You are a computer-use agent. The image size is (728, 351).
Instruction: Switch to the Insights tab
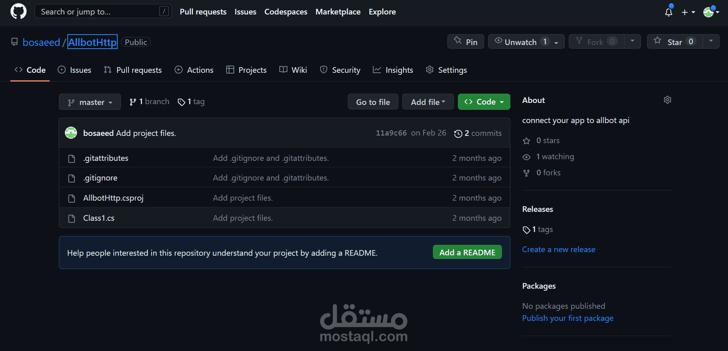(393, 70)
